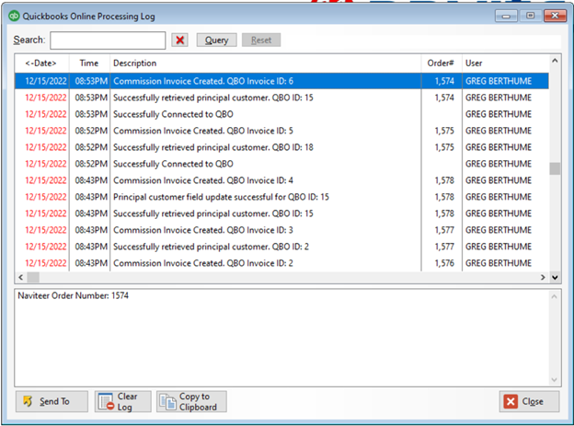Viewport: 574px width, 426px height.
Task: Click the horizontal scroll right arrow
Action: click(x=543, y=277)
